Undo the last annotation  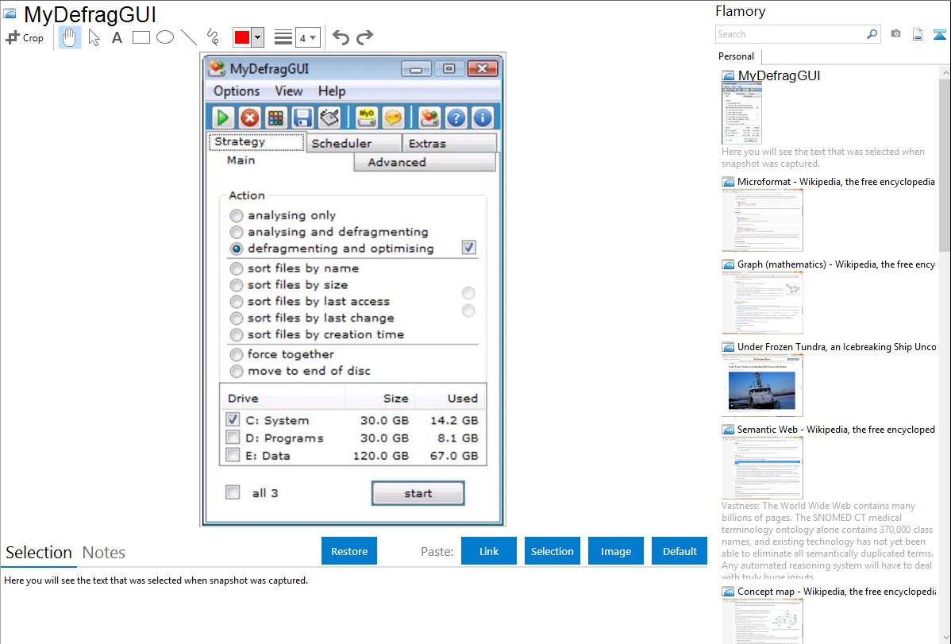341,37
